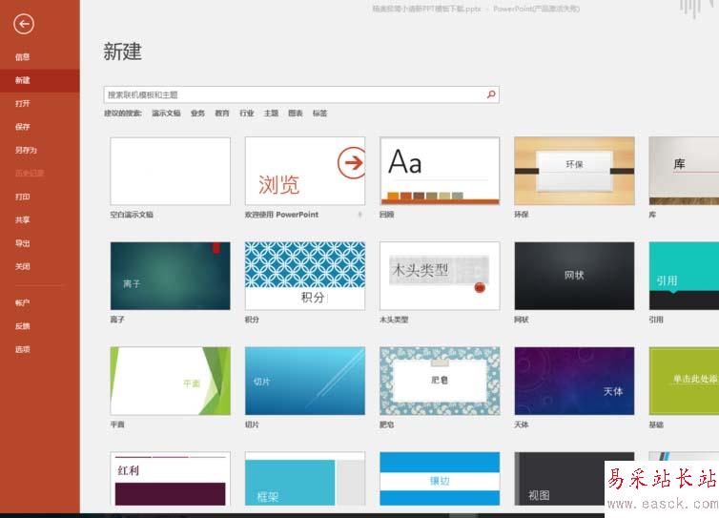Screen dimensions: 719x518
Task: Open 反馈 in the sidebar
Action: (x=23, y=326)
